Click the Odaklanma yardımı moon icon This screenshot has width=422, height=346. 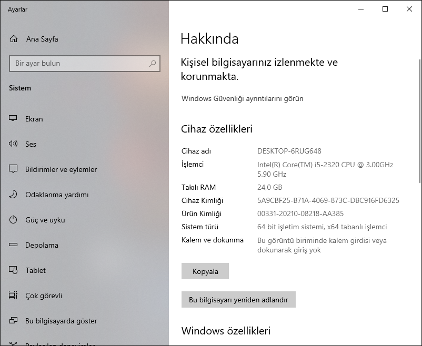click(13, 194)
